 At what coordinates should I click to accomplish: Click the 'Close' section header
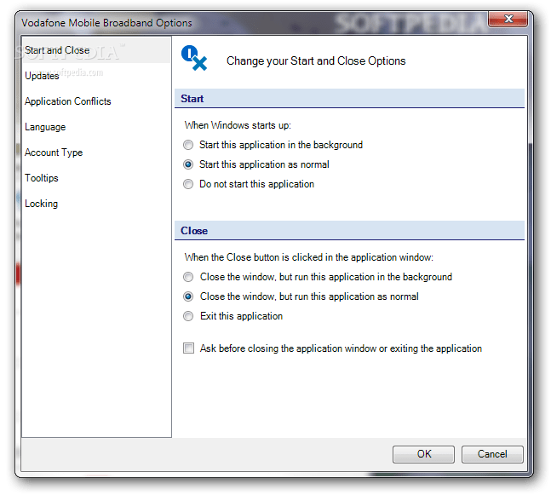point(349,231)
